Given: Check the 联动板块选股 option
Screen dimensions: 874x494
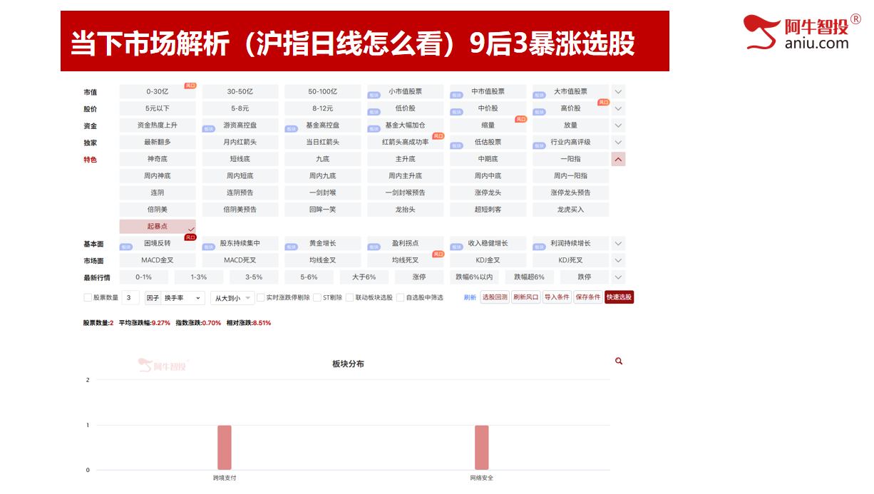Looking at the screenshot, I should click(x=350, y=298).
